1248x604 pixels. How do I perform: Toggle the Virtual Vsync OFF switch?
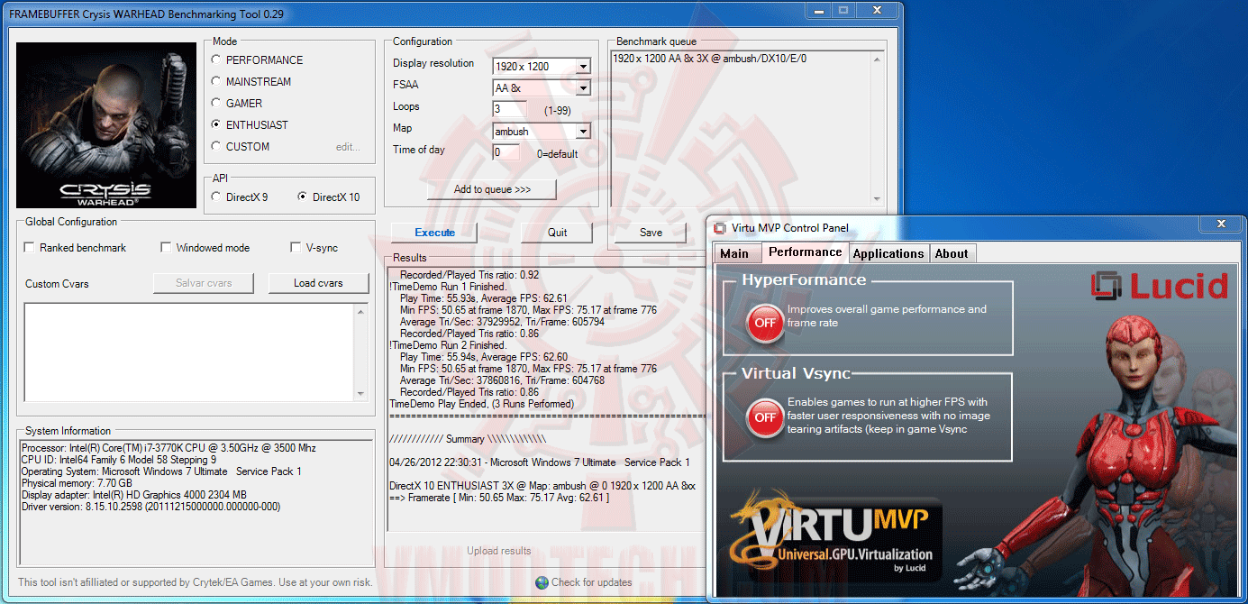(x=765, y=417)
